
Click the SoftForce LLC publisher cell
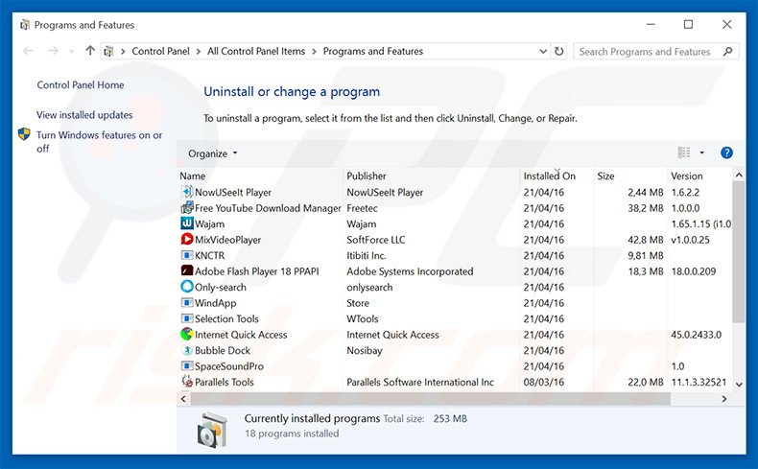pyautogui.click(x=375, y=240)
